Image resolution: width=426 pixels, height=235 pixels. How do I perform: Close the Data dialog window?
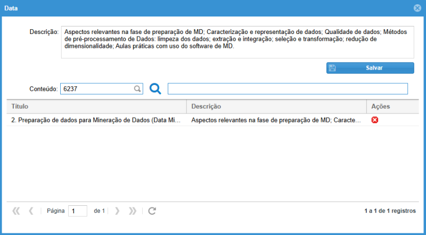417,8
